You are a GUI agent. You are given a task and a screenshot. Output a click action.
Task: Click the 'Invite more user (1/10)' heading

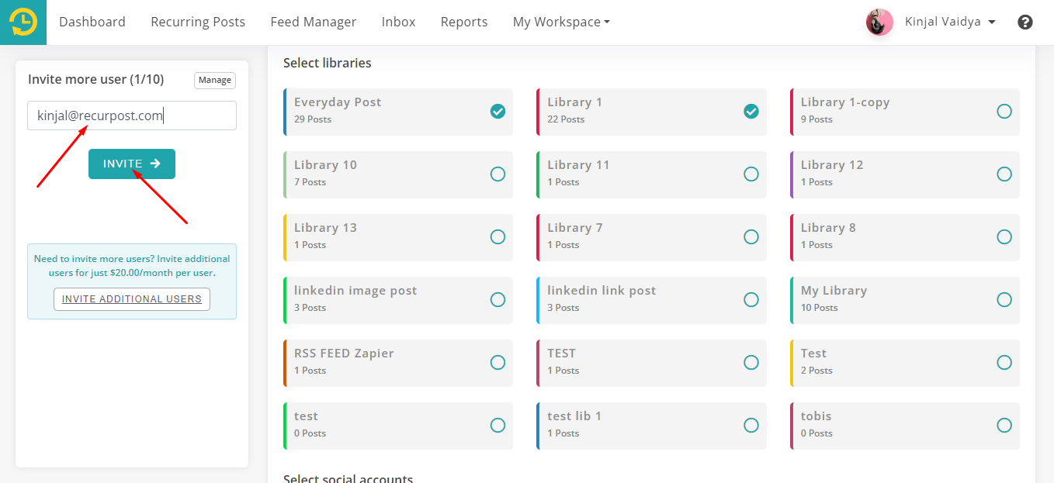[96, 79]
